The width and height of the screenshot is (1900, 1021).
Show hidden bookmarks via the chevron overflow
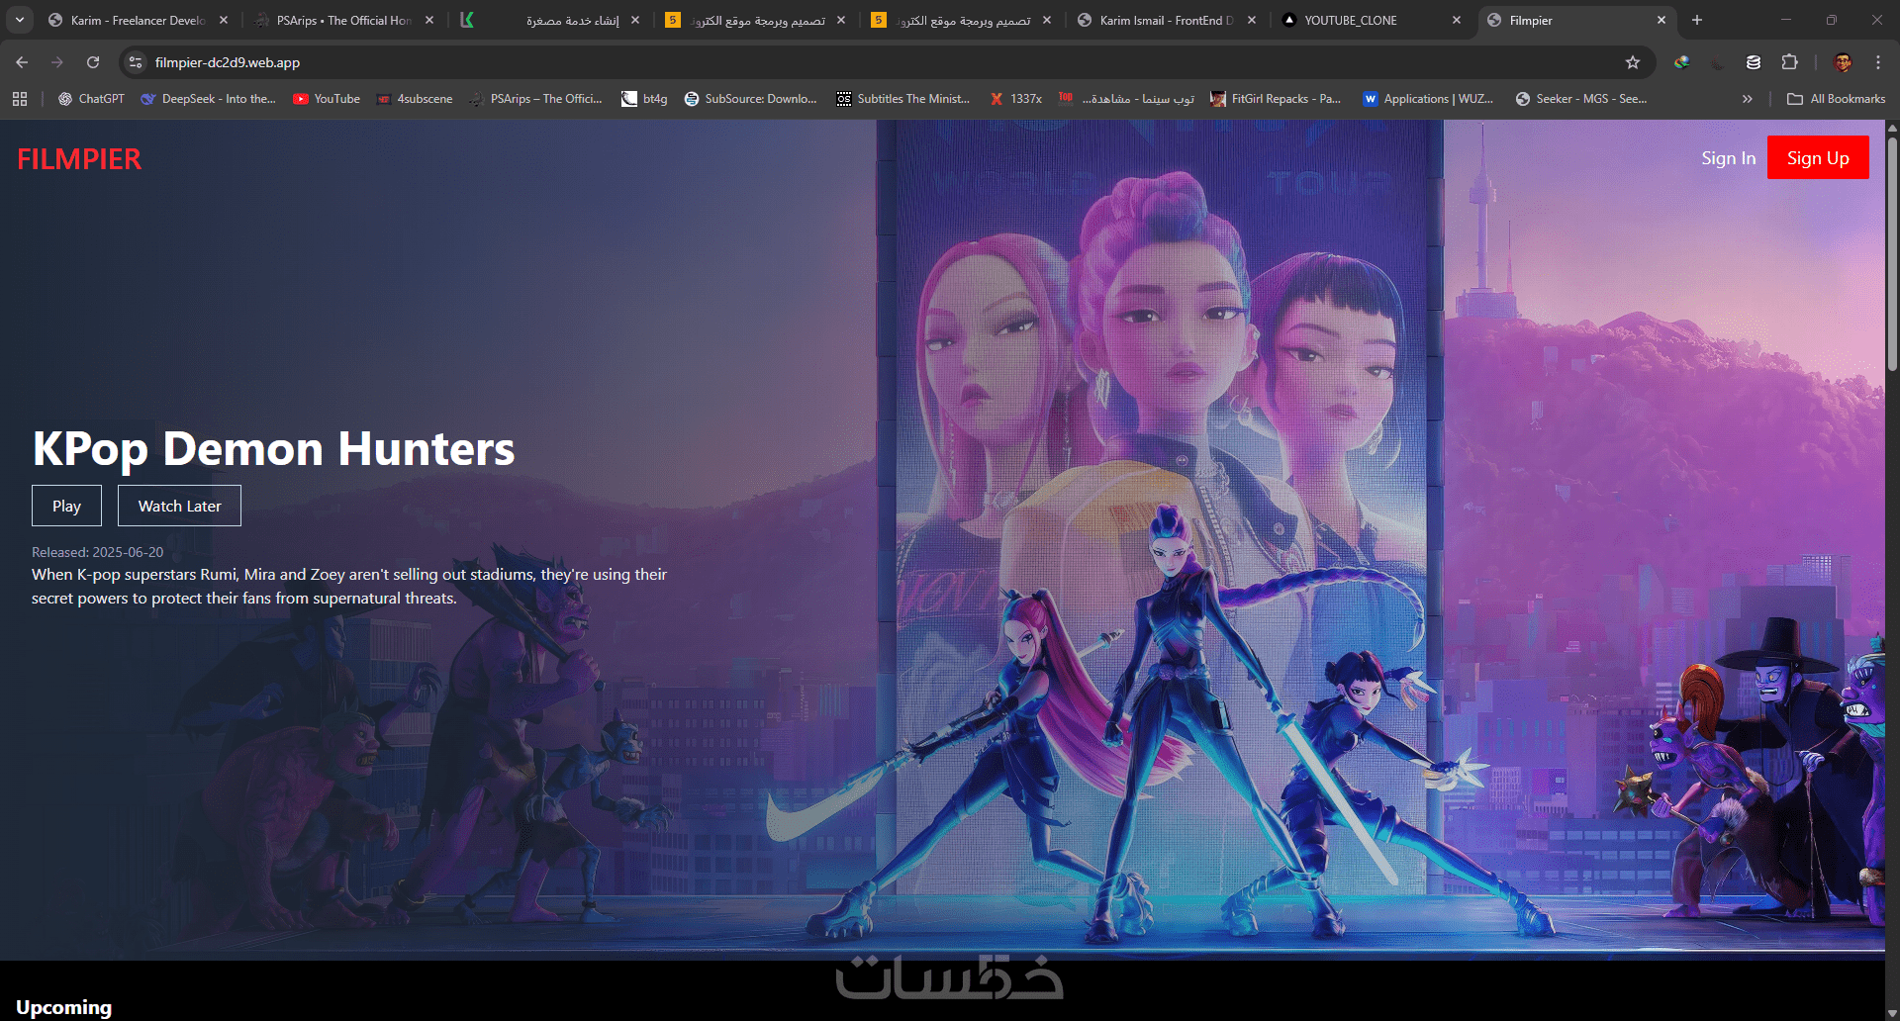1748,99
